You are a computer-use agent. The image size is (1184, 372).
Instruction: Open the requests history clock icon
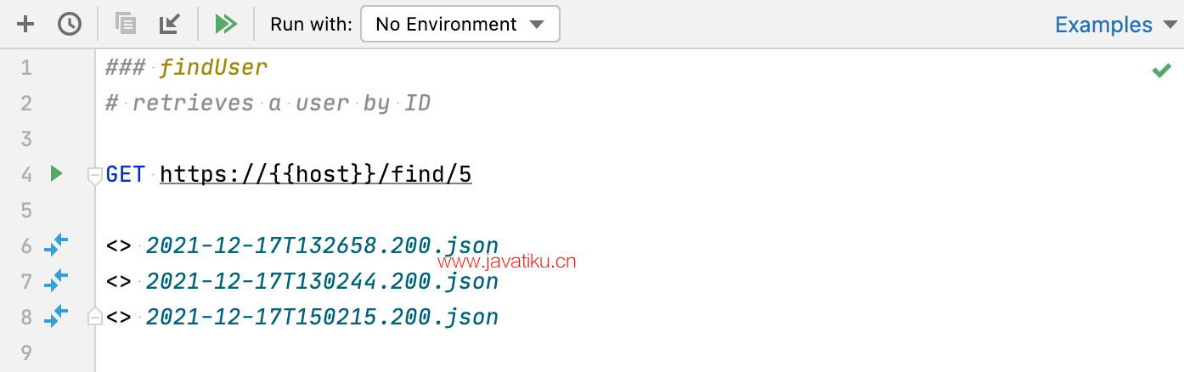tap(70, 24)
